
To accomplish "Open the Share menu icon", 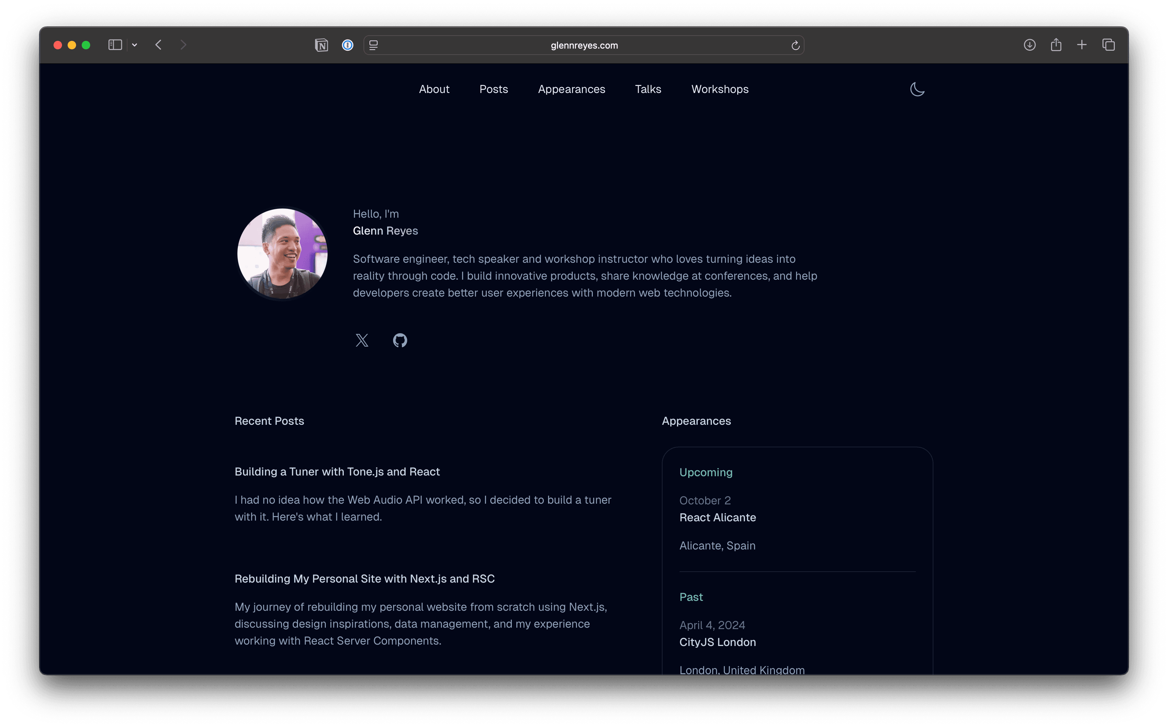I will click(1056, 45).
